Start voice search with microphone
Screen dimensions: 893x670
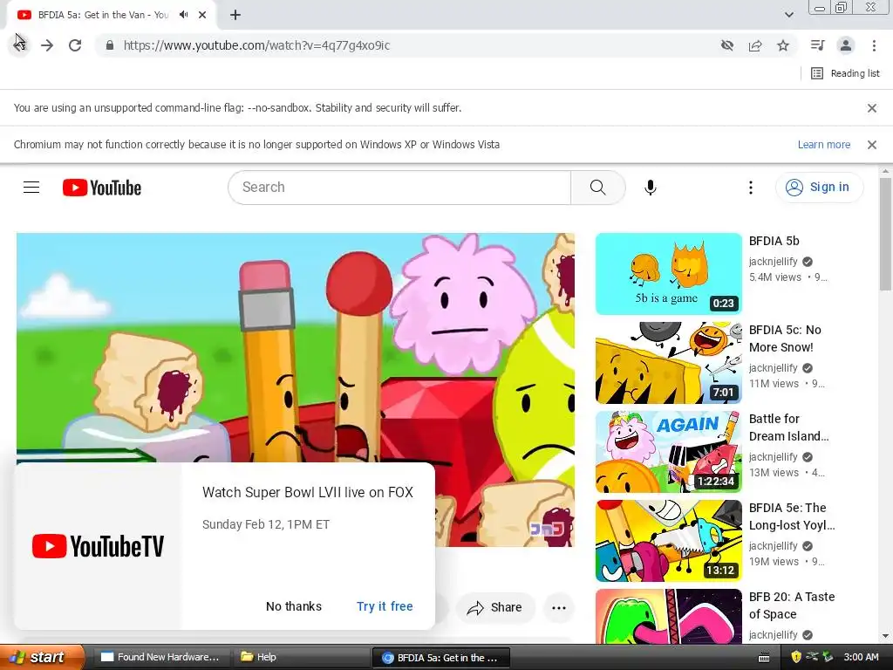click(651, 188)
